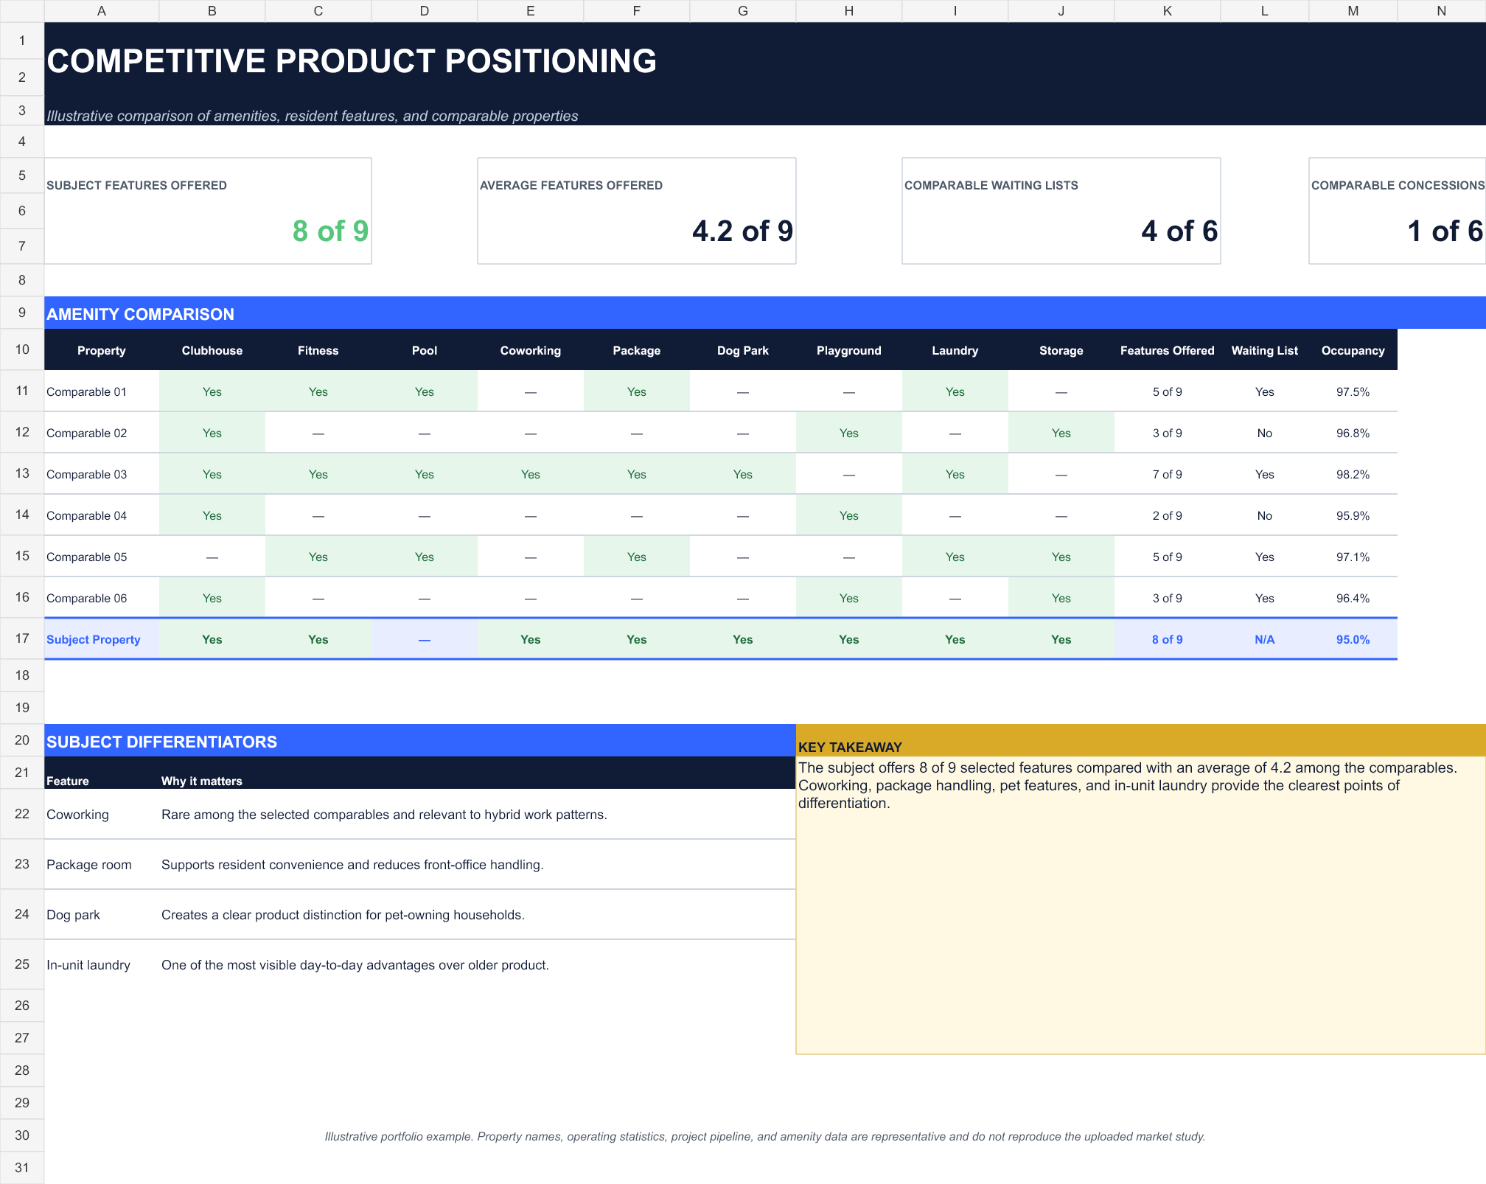Select row 17 header
The height and width of the screenshot is (1184, 1486).
22,638
